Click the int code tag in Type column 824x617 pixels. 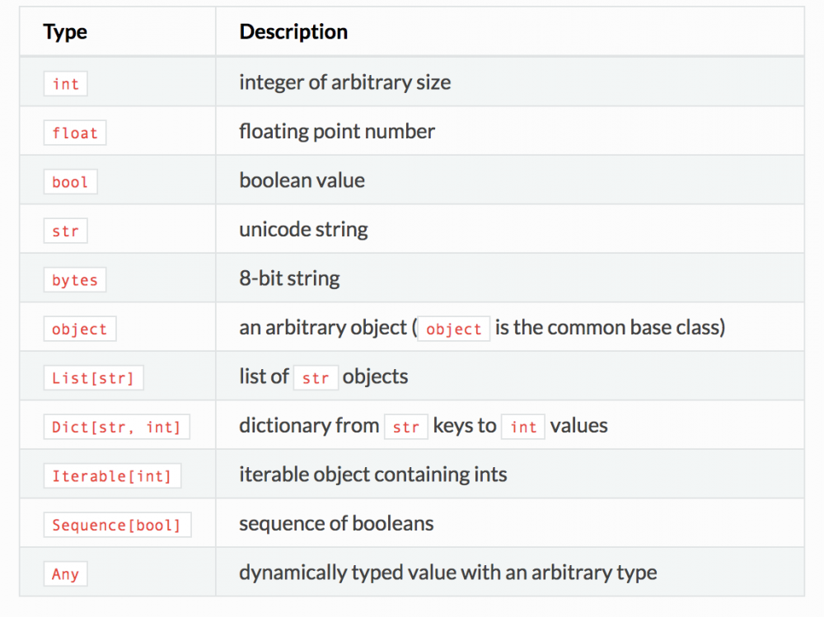click(65, 83)
